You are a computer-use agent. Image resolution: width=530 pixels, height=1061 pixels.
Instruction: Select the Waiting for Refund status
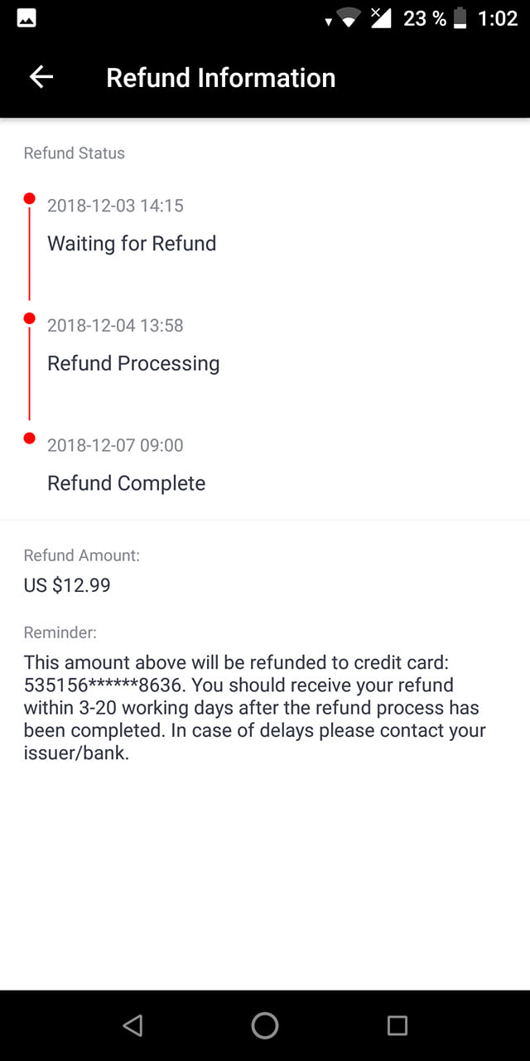132,243
